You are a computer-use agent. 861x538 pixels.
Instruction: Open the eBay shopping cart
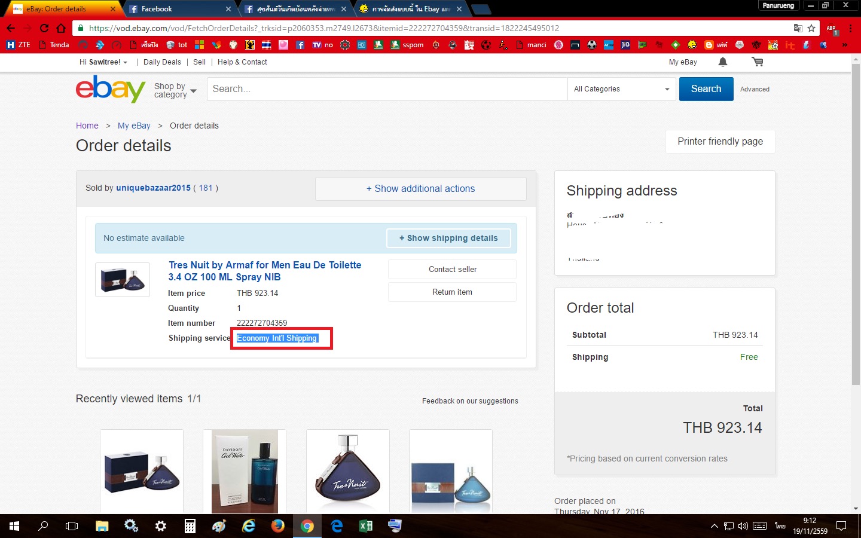[x=758, y=62]
